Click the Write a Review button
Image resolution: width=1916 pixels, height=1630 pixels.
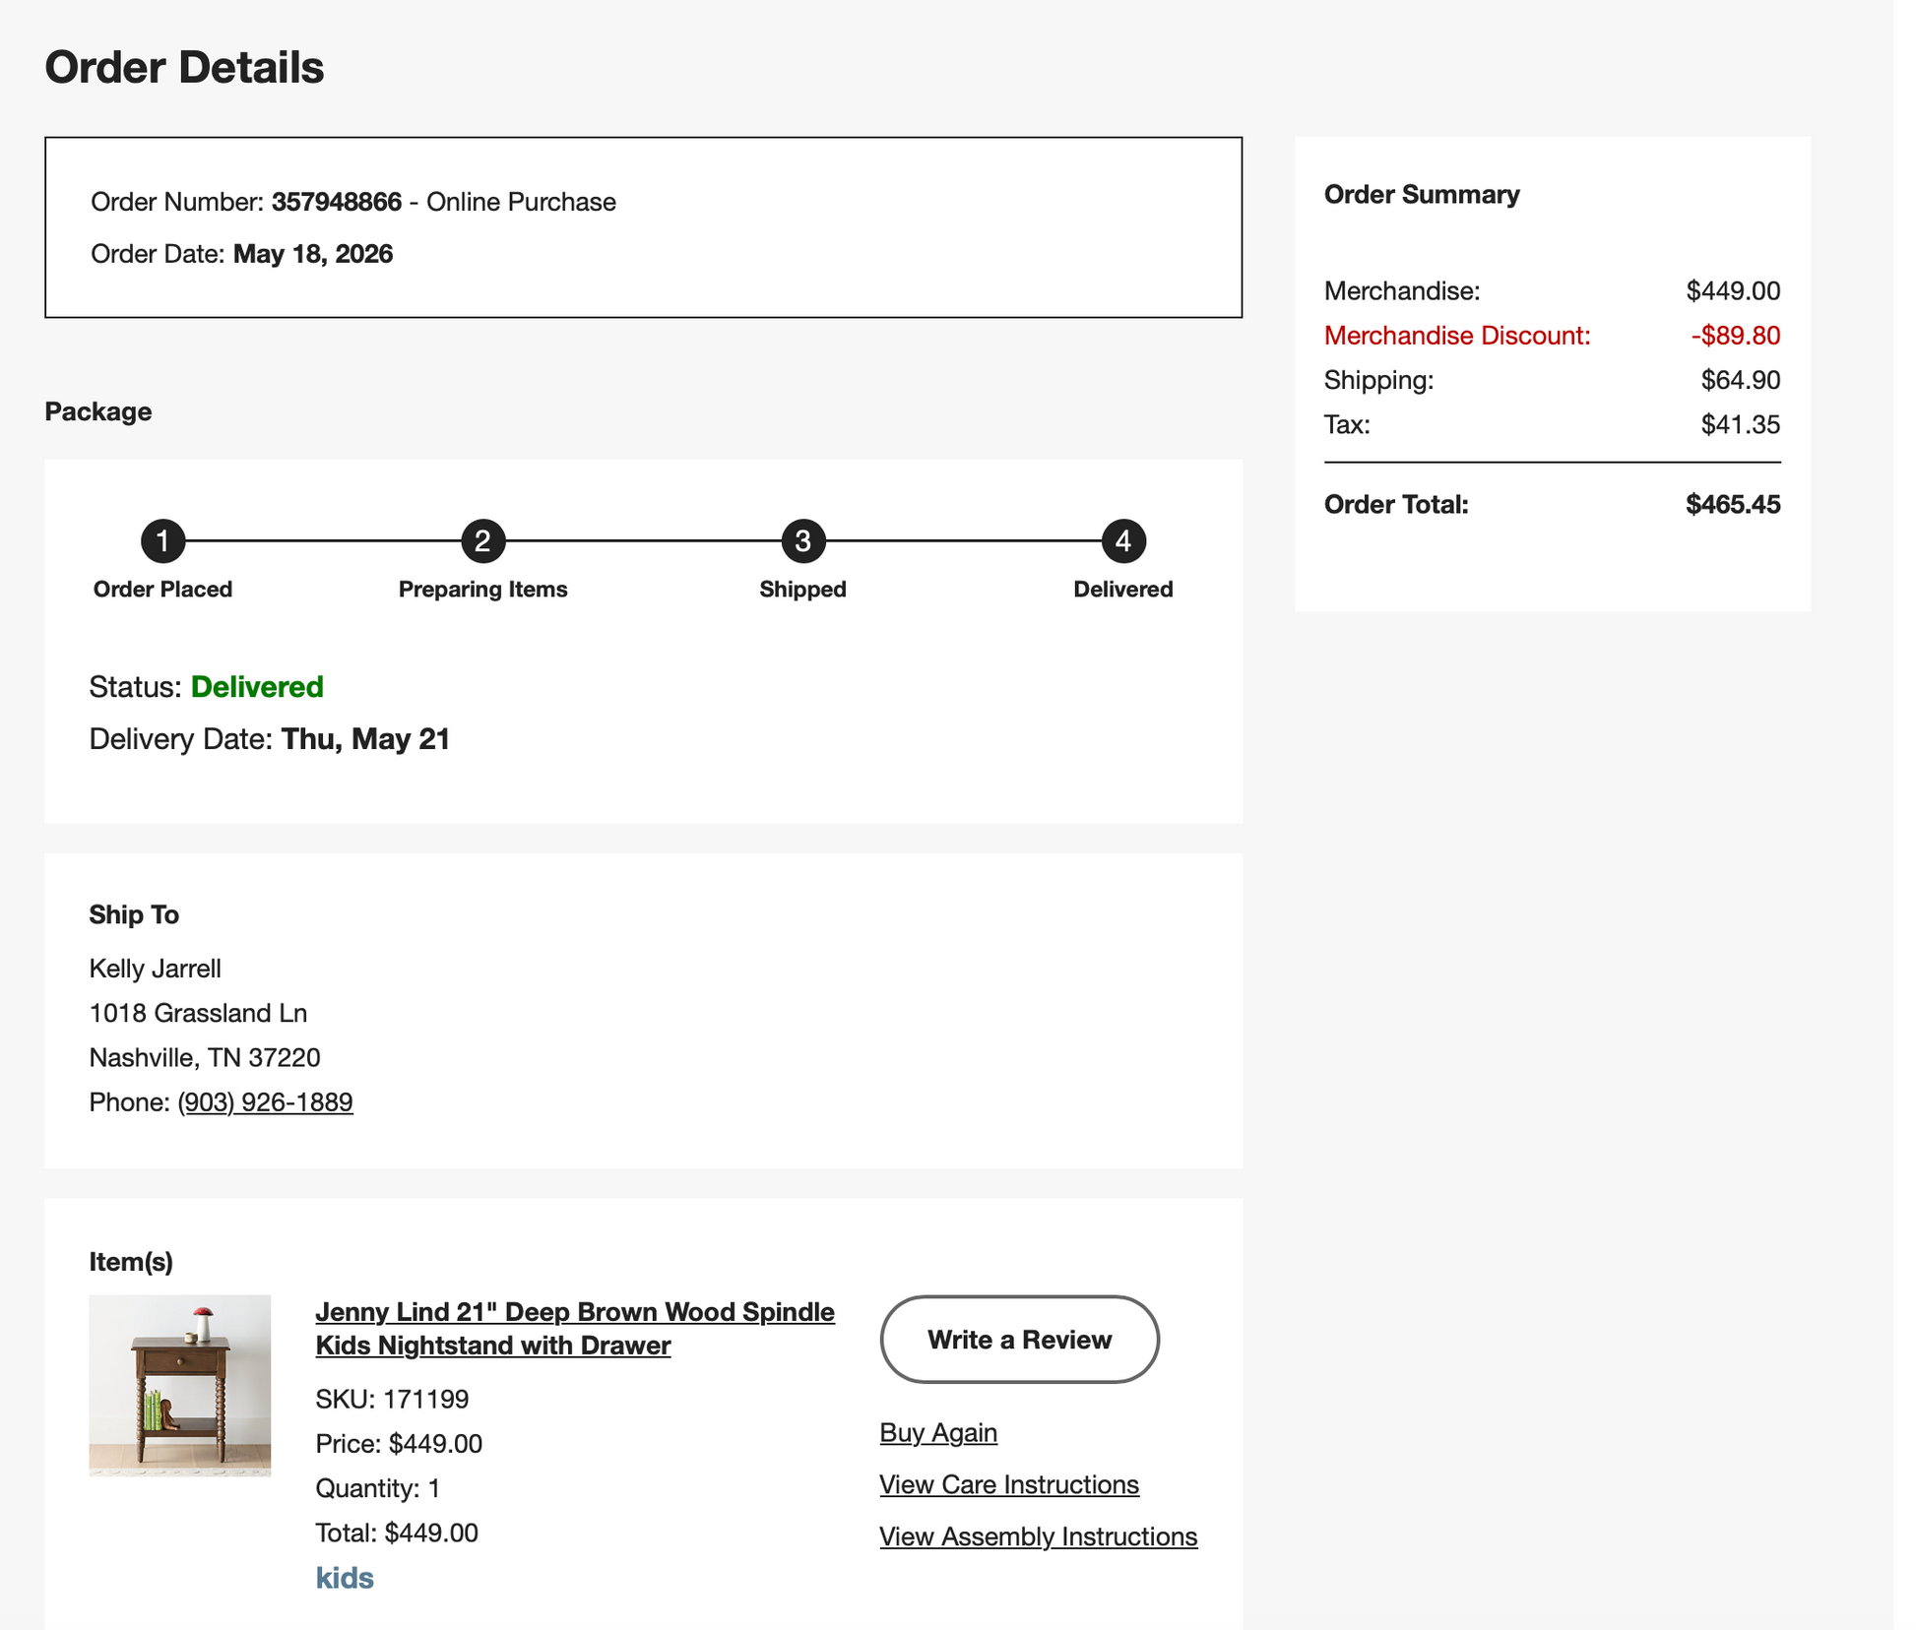pyautogui.click(x=1019, y=1340)
